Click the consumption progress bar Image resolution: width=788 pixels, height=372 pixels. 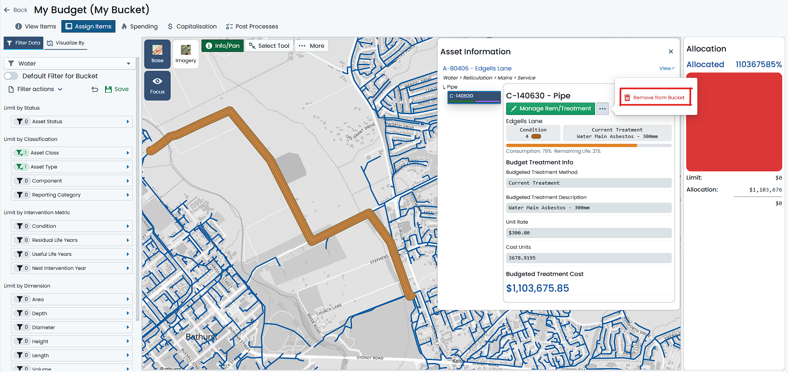(589, 145)
